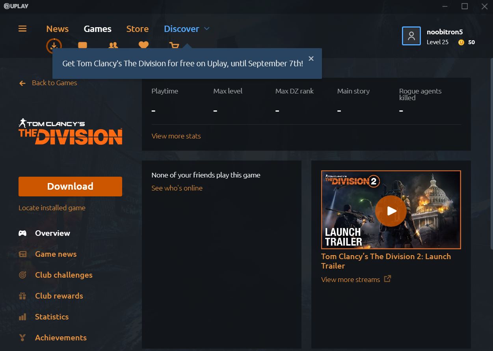Open Club challenges section

pos(63,275)
